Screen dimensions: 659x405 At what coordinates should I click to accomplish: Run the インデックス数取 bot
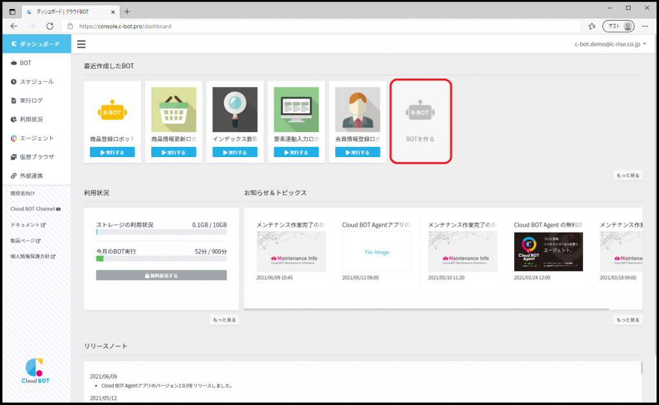tap(235, 152)
